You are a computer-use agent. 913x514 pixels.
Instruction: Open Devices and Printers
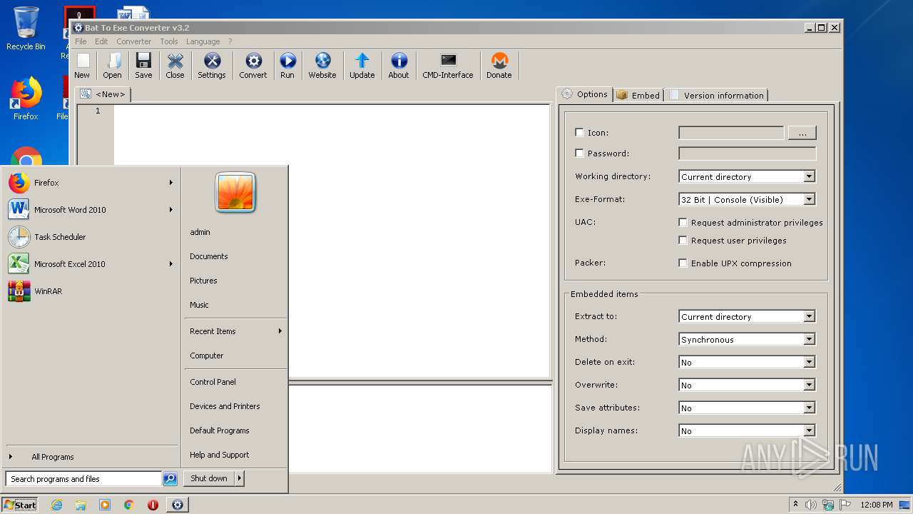[x=235, y=406]
